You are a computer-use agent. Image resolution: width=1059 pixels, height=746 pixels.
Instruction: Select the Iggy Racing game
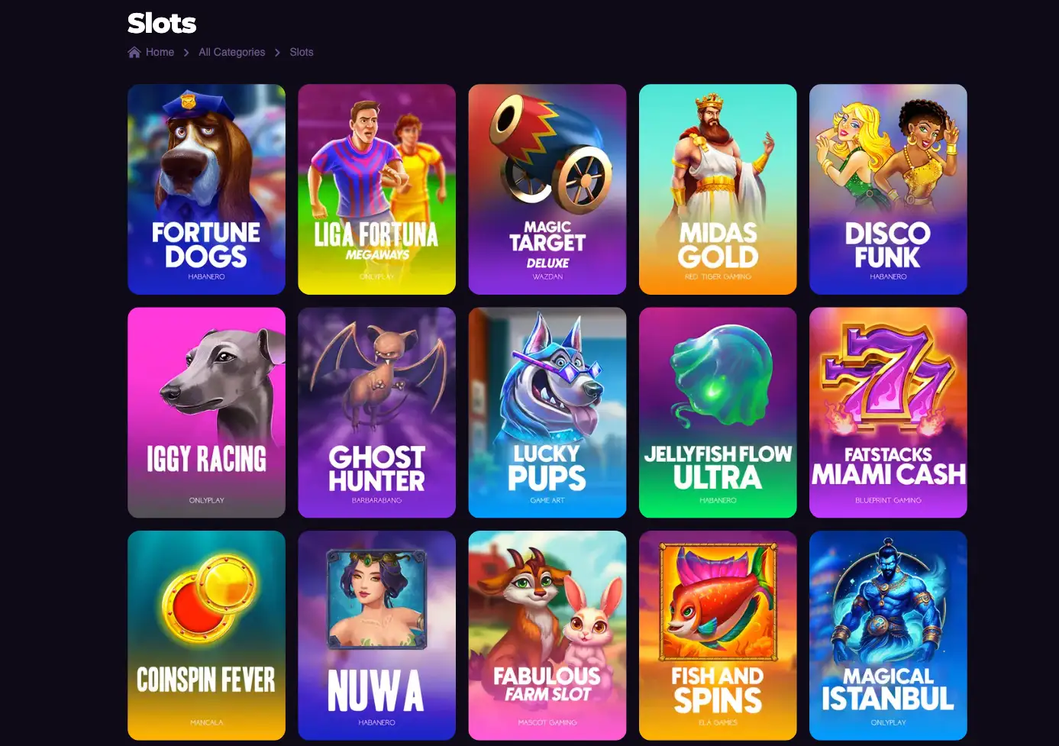[206, 412]
